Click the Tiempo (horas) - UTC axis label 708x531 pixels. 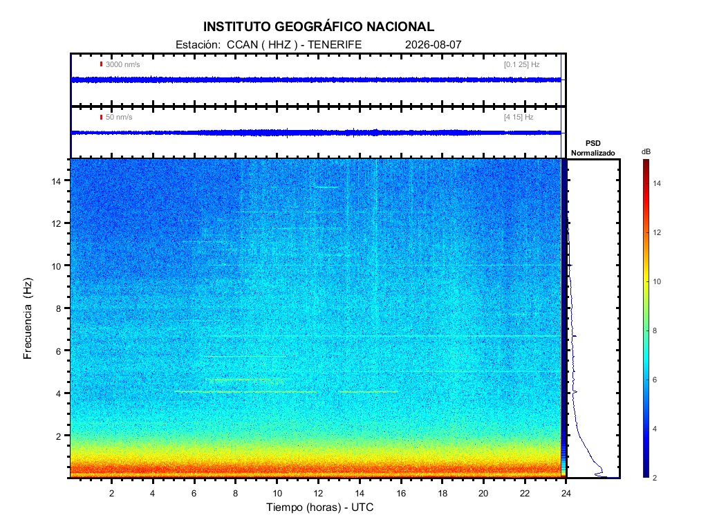(319, 507)
